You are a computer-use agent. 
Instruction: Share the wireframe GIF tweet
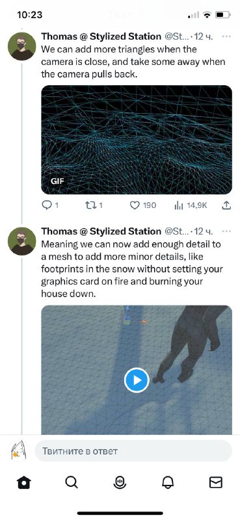(x=226, y=205)
